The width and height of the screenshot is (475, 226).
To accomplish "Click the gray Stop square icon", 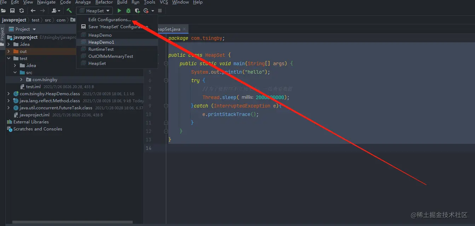I will coord(160,11).
